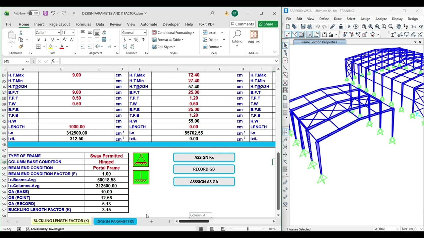Viewport: 424px width, 238px height.
Task: Collapse the Excel ribbon chevron
Action: point(275,52)
